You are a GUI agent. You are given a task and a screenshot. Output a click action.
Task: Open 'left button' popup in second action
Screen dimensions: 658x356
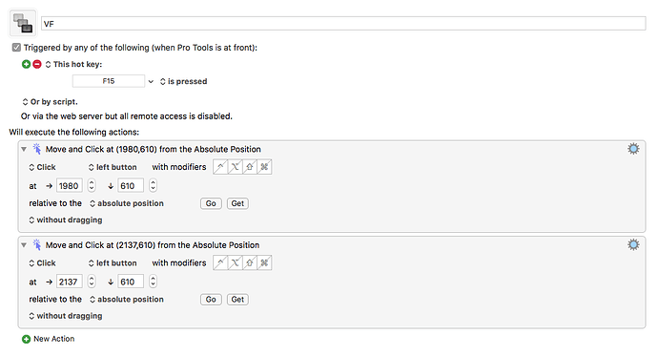pos(113,263)
